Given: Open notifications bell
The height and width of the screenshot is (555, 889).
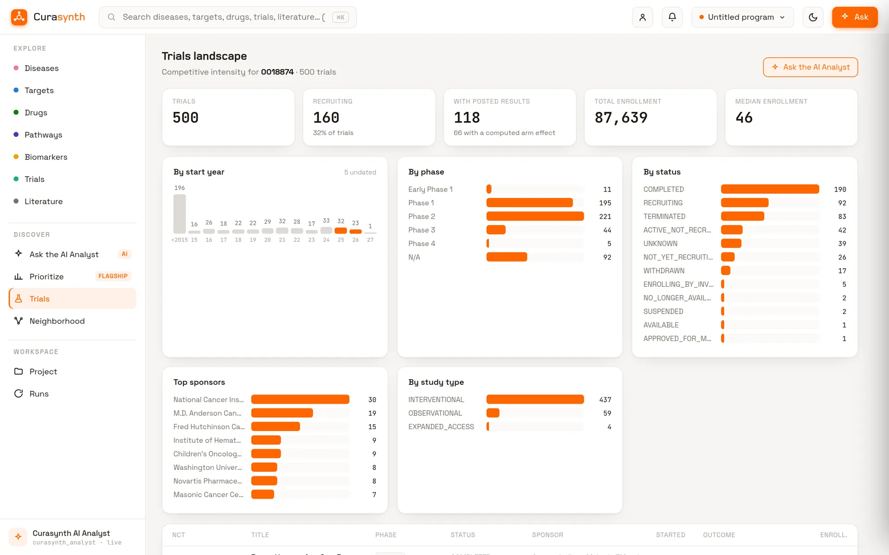Looking at the screenshot, I should (x=672, y=17).
